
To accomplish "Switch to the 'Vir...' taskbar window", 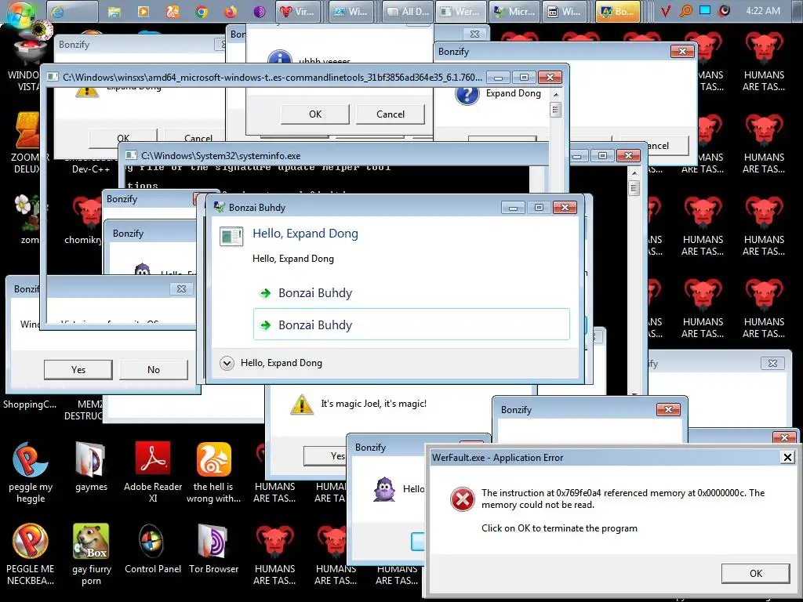I will [299, 11].
